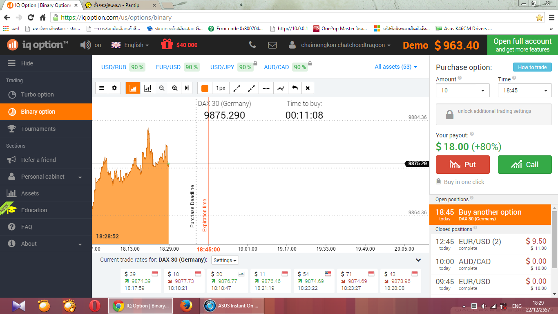558x314 pixels.
Task: Click Buy another option for 18:45
Action: point(490,215)
